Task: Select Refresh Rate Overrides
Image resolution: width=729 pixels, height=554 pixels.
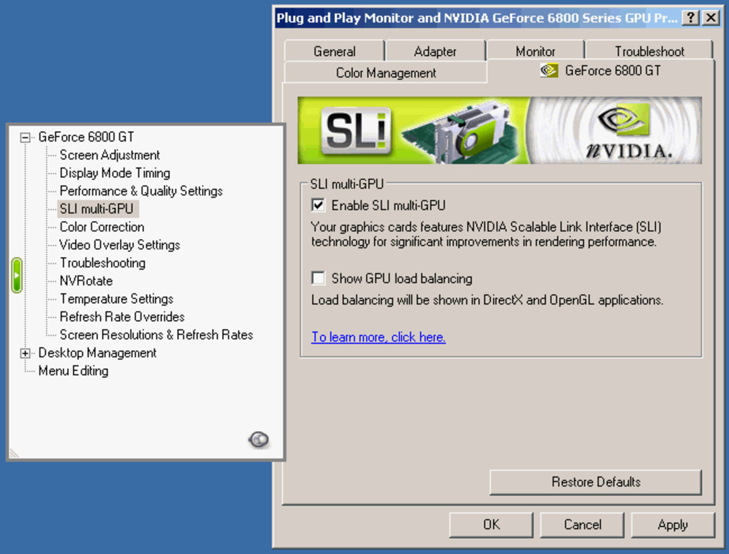Action: point(122,317)
